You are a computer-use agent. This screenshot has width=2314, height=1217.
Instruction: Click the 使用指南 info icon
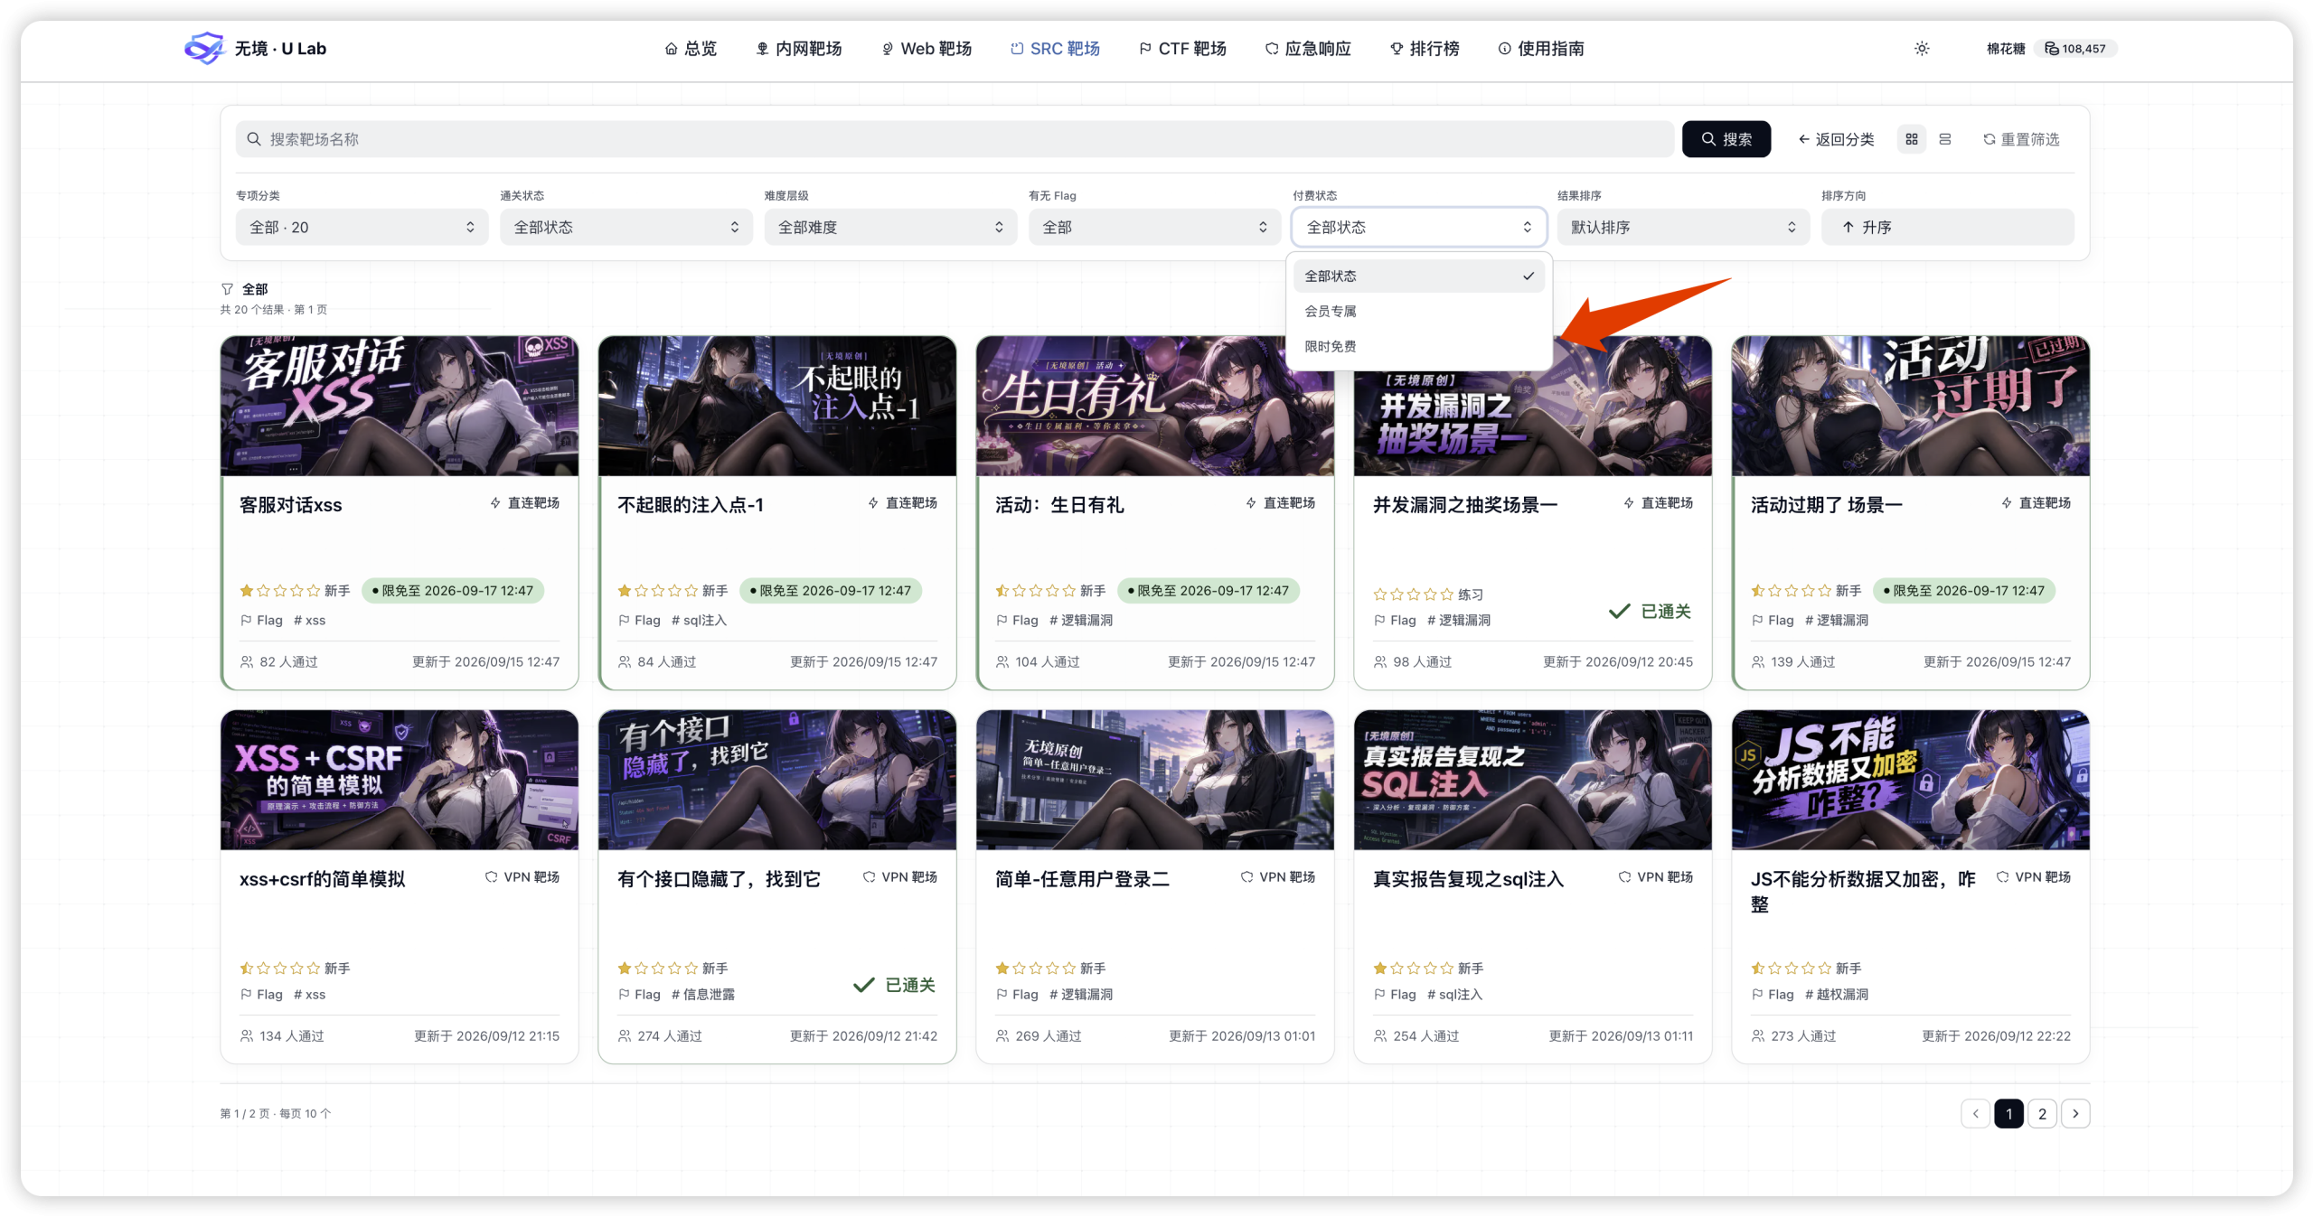coord(1504,49)
